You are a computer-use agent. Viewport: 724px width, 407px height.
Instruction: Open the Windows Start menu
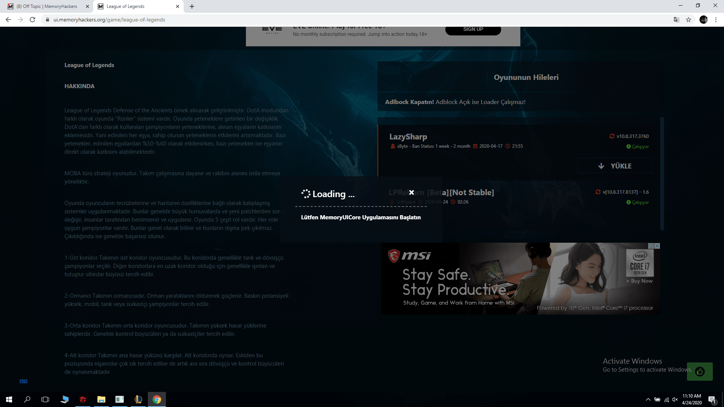pos(9,399)
